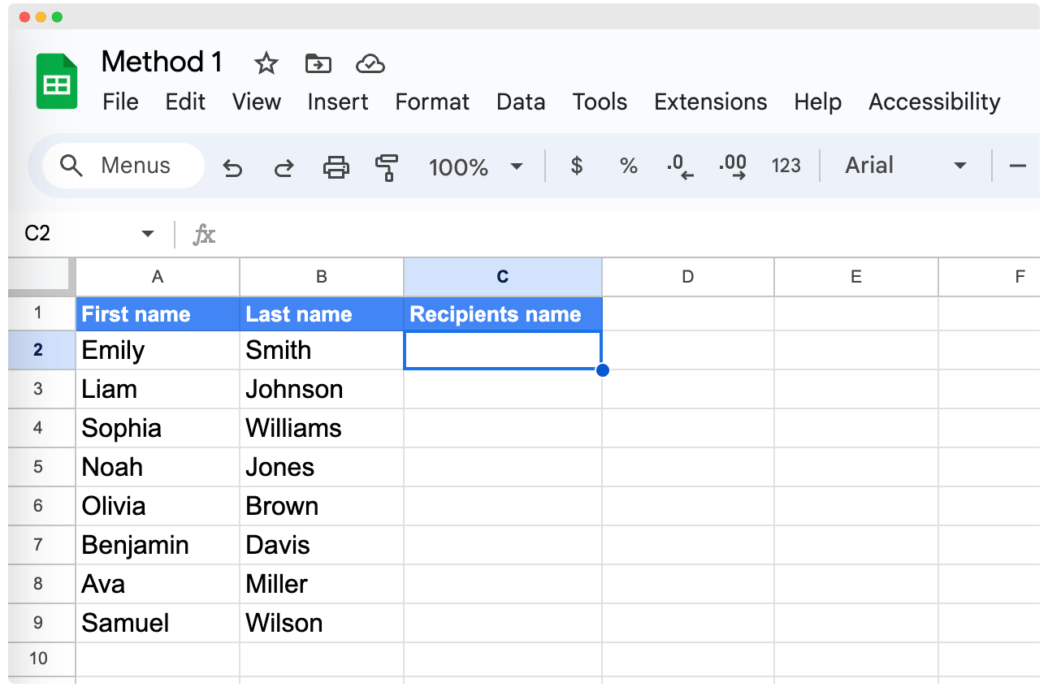
Task: Open the View menu
Action: tap(256, 102)
